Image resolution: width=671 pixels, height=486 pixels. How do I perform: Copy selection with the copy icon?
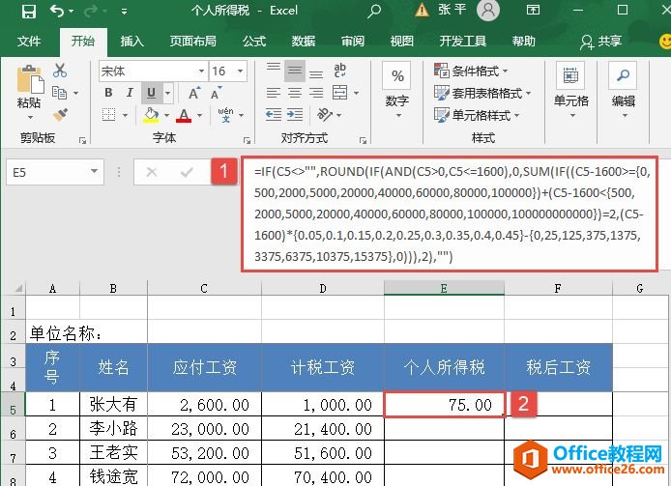click(60, 93)
